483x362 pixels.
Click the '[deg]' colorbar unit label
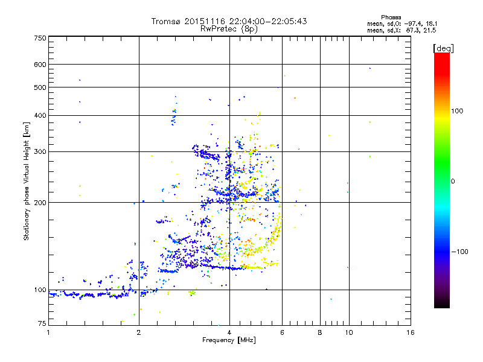pyautogui.click(x=443, y=48)
